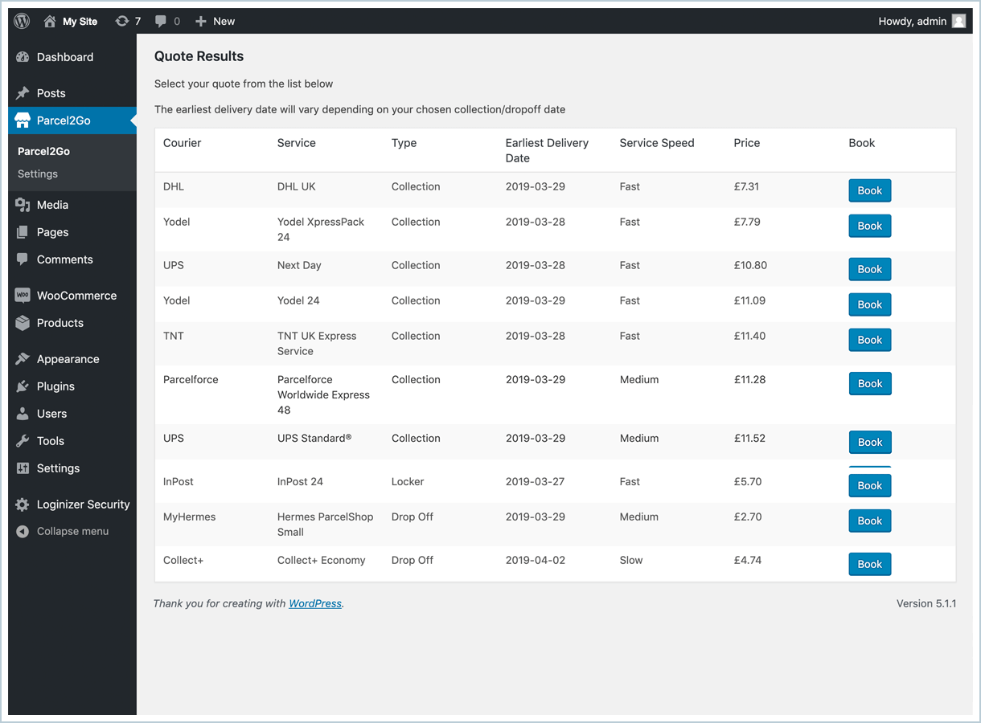
Task: Open Loginizer Security menu
Action: tap(83, 504)
